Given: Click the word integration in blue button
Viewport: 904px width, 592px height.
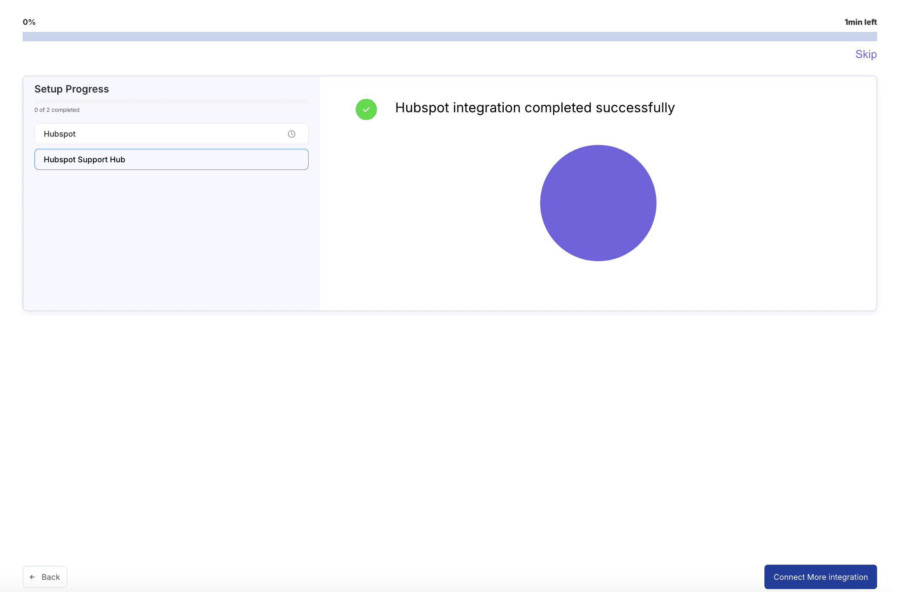Looking at the screenshot, I should click(x=848, y=577).
